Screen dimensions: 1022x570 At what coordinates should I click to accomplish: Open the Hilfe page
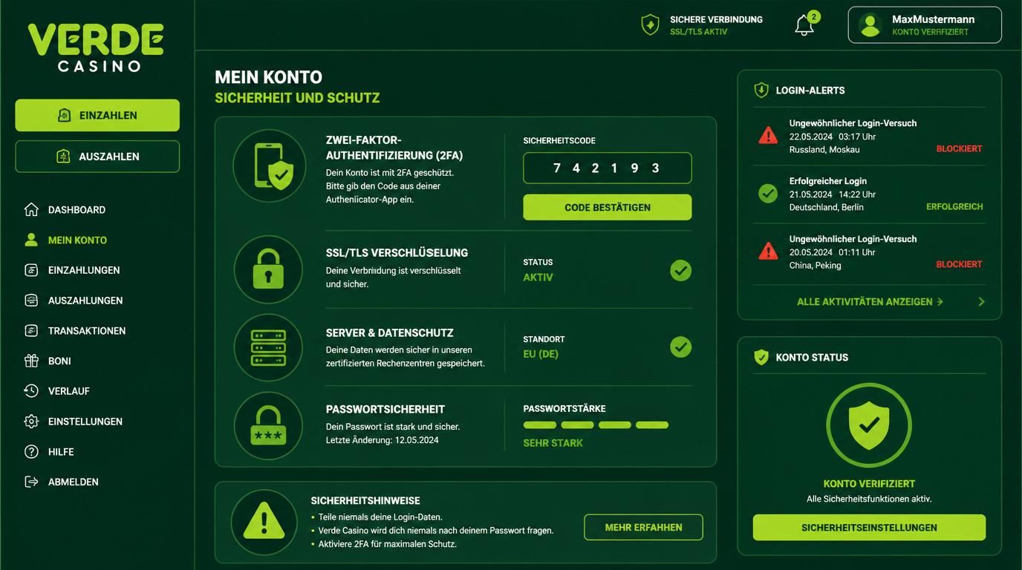point(49,452)
